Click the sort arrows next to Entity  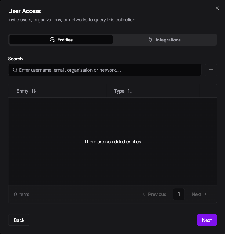point(34,91)
